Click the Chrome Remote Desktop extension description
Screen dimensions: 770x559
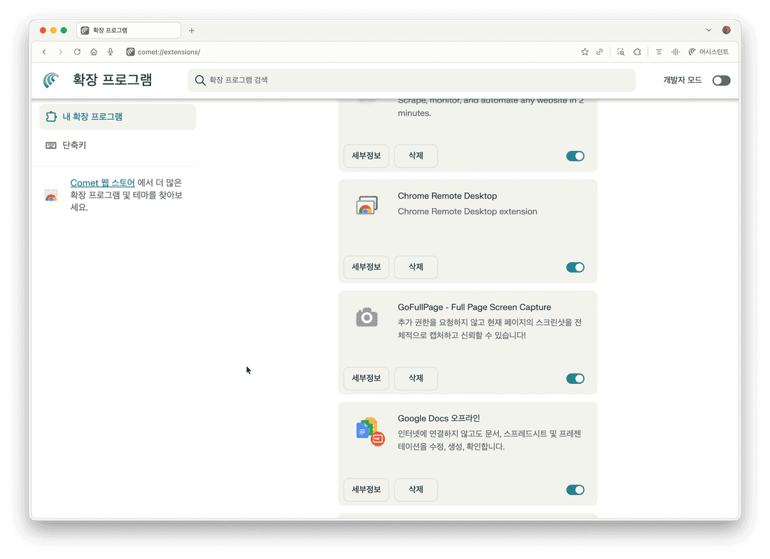coord(468,211)
